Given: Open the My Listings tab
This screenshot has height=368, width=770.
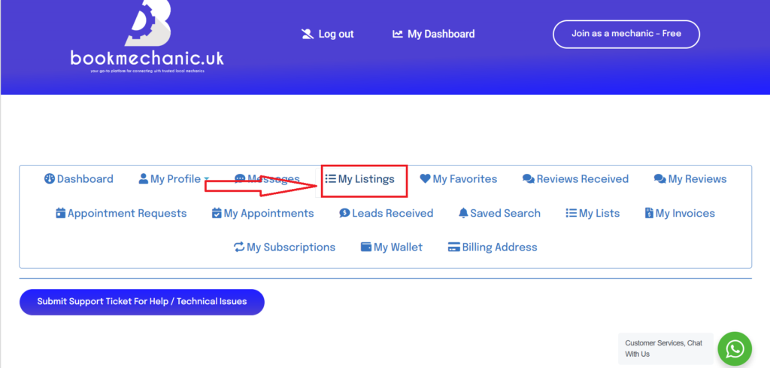Looking at the screenshot, I should tap(359, 179).
